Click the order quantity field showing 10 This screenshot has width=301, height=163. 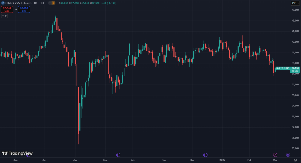15,10
